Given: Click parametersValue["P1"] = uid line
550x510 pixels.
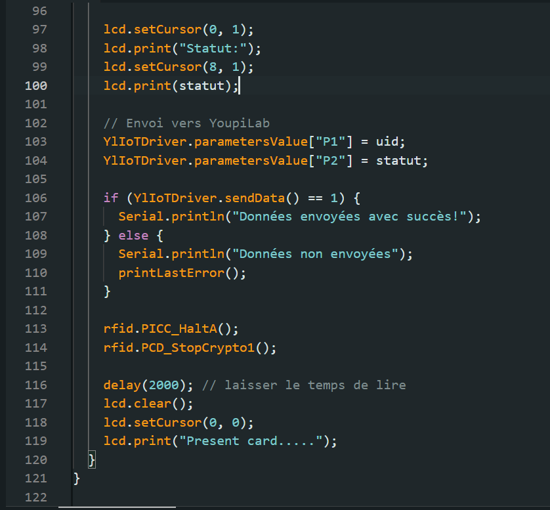Looking at the screenshot, I should point(254,142).
